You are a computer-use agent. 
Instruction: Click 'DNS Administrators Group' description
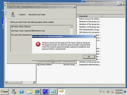tap(89, 30)
